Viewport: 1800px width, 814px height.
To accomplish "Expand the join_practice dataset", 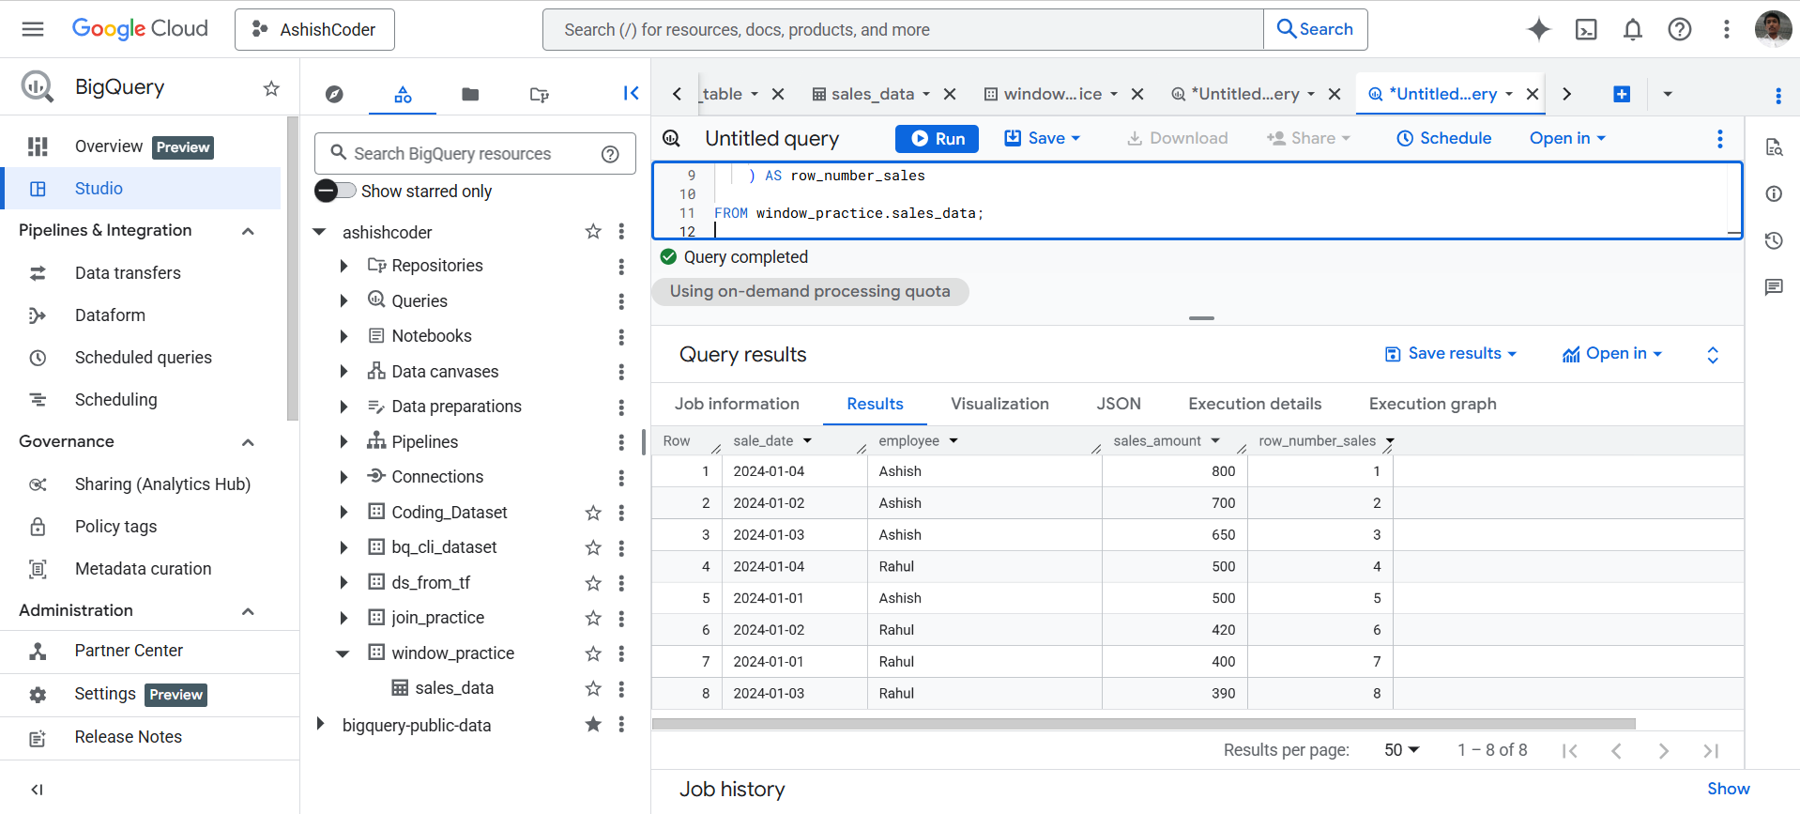I will [343, 618].
